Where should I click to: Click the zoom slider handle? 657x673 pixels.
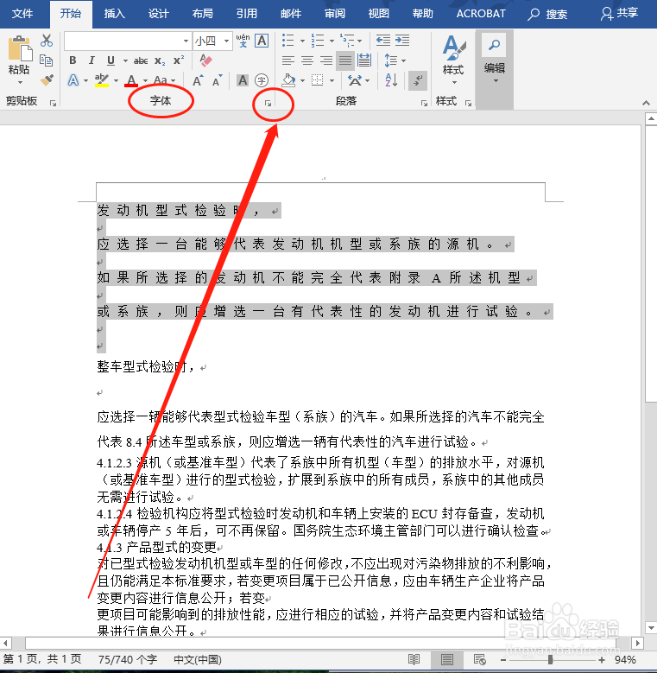550,660
